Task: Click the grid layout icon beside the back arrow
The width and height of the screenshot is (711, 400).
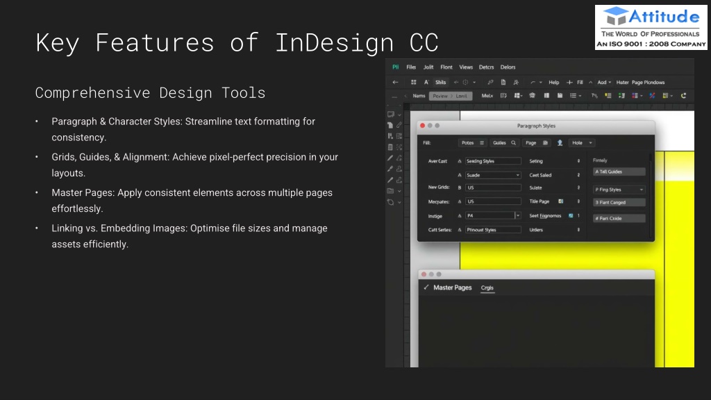Action: [x=414, y=83]
